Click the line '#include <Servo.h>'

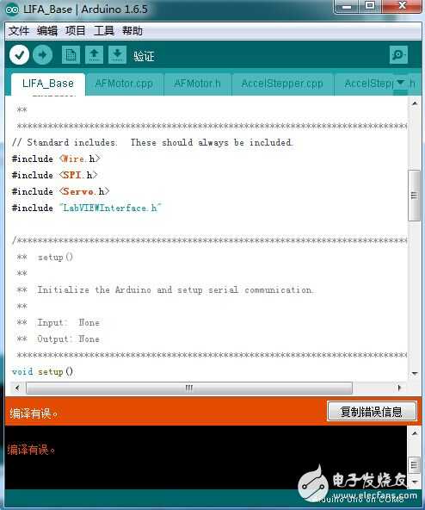60,191
